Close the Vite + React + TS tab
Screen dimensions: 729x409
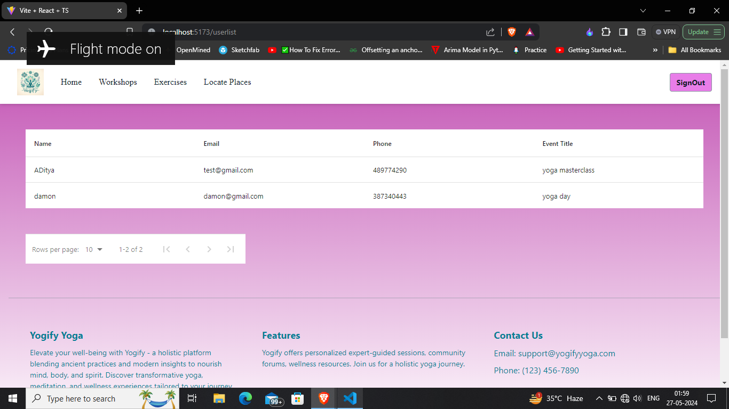[120, 11]
